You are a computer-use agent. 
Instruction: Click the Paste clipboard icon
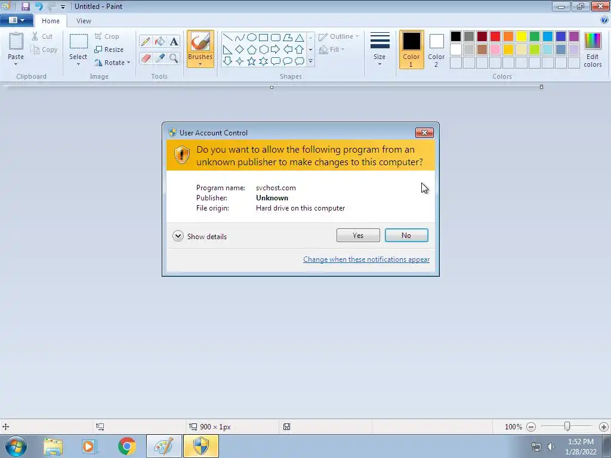(16, 41)
